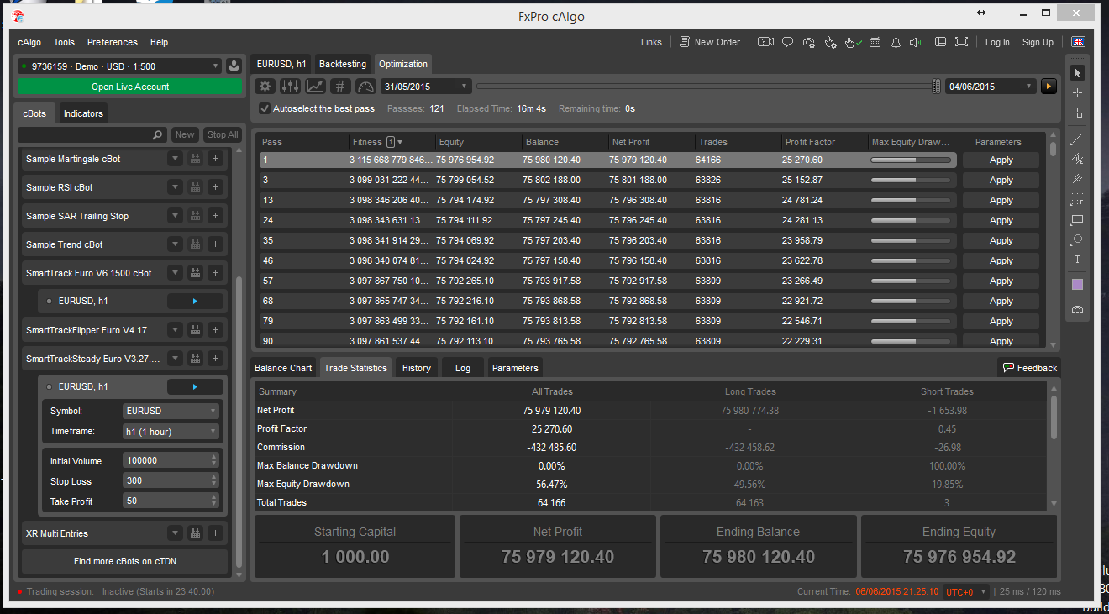
Task: Toggle the sound speaker icon
Action: [917, 42]
